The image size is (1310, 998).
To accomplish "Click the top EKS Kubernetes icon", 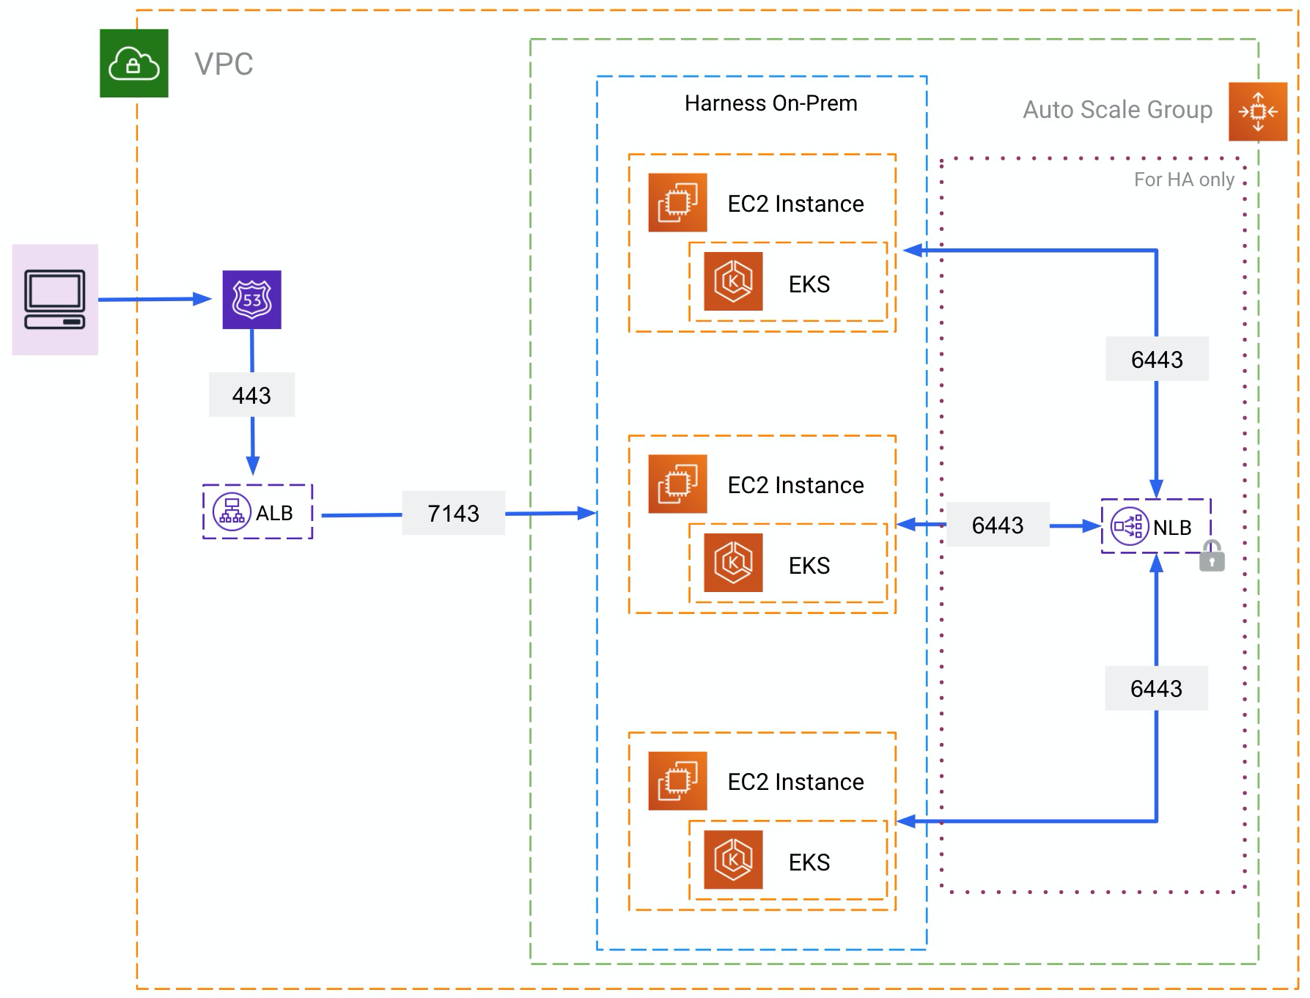I will pyautogui.click(x=733, y=281).
